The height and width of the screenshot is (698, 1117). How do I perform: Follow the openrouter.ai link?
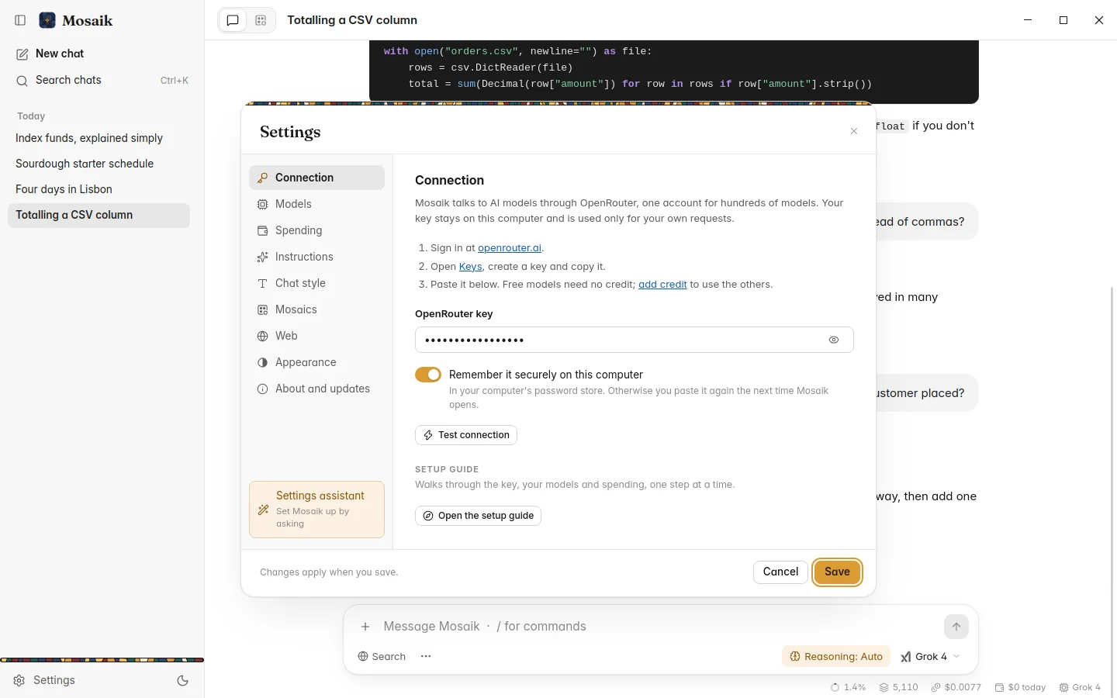[x=510, y=248]
